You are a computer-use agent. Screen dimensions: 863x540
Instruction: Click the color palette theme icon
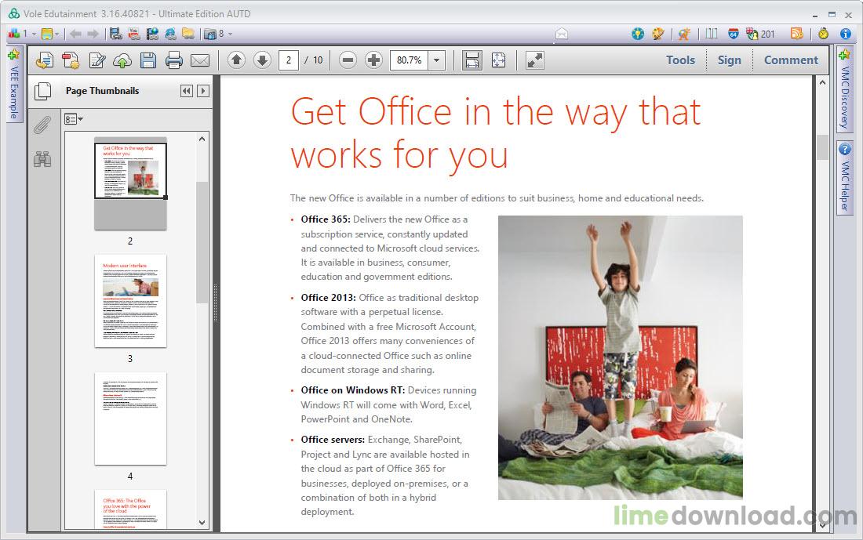657,34
